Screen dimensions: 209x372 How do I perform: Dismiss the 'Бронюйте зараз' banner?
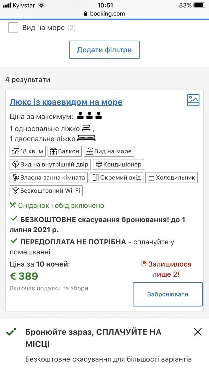click(198, 332)
